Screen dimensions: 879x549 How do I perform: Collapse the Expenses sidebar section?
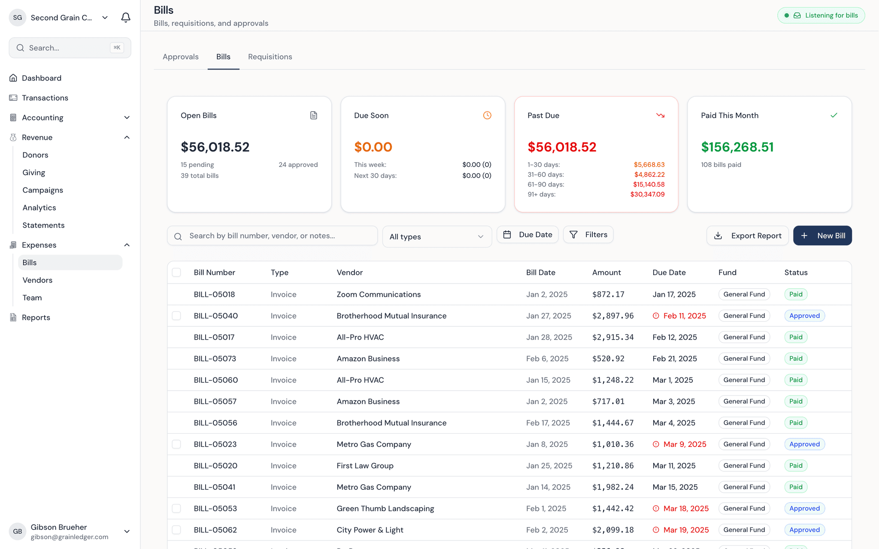tap(127, 245)
